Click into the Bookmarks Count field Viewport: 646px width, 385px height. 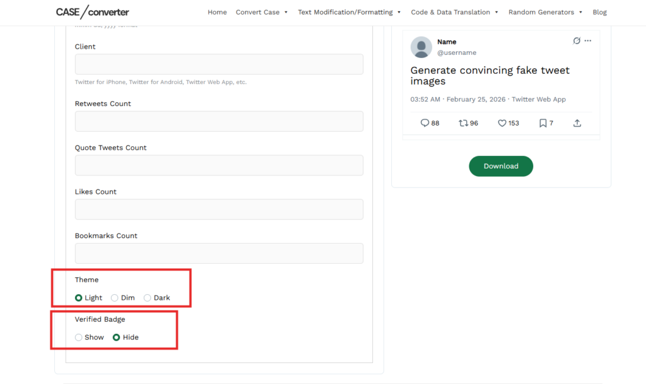point(219,254)
